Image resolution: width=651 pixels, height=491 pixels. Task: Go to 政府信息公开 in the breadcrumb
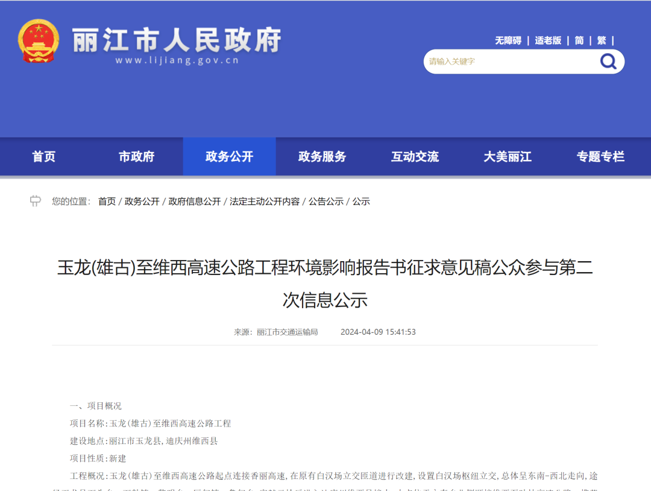pos(195,201)
